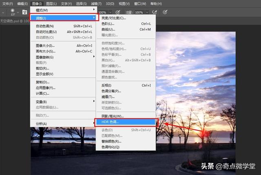Choose 计算(C)... menu item
This screenshot has height=175, width=261.
click(63, 93)
